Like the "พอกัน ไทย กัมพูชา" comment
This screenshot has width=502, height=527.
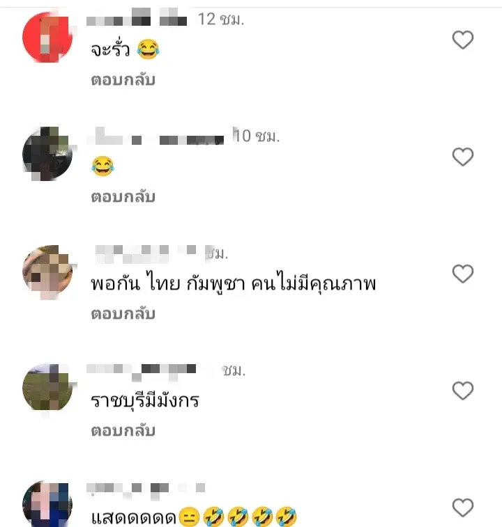(463, 274)
